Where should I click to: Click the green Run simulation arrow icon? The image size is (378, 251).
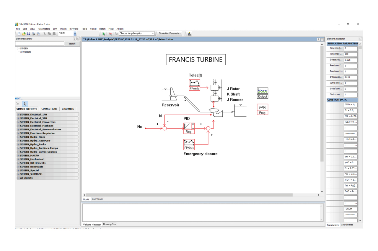point(104,34)
